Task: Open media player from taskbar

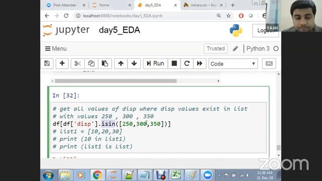Action: tap(80, 175)
